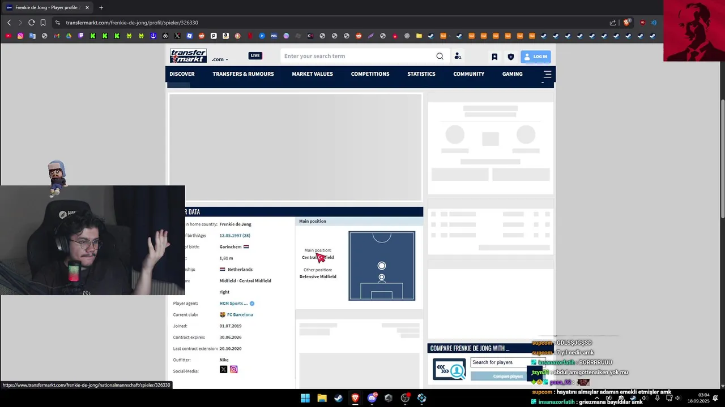Open the COMMUNITY menu

(468, 74)
